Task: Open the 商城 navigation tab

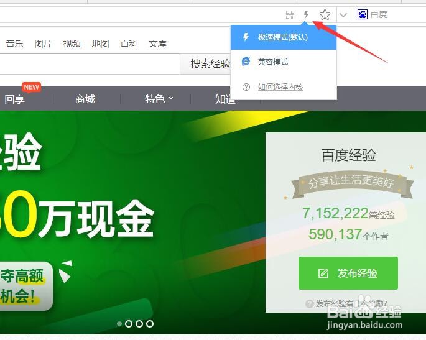Action: tap(85, 99)
